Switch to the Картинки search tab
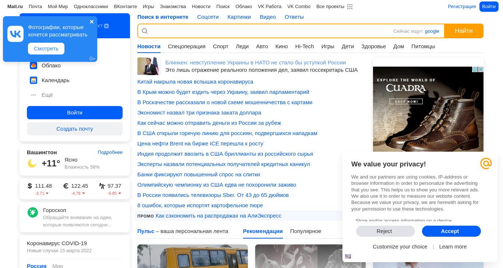 click(x=239, y=17)
